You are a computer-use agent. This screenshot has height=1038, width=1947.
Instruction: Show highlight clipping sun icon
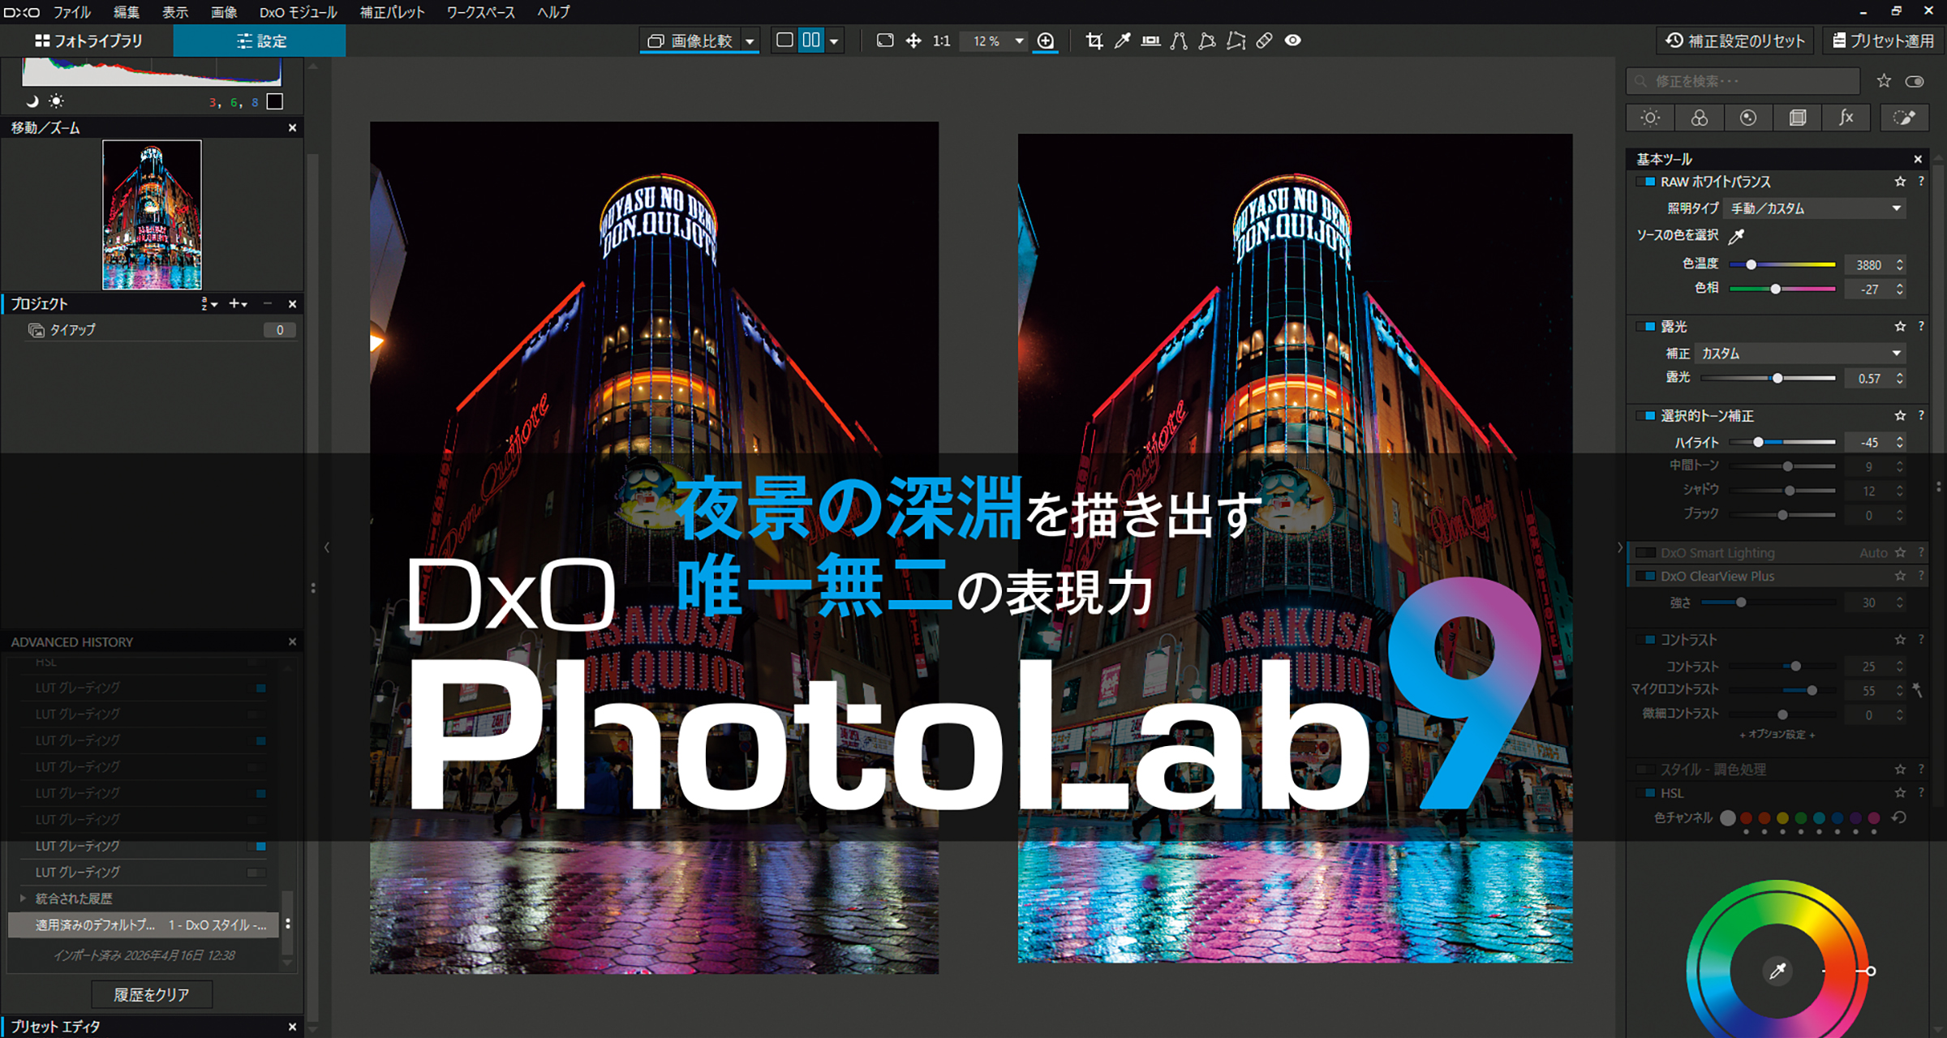(56, 101)
